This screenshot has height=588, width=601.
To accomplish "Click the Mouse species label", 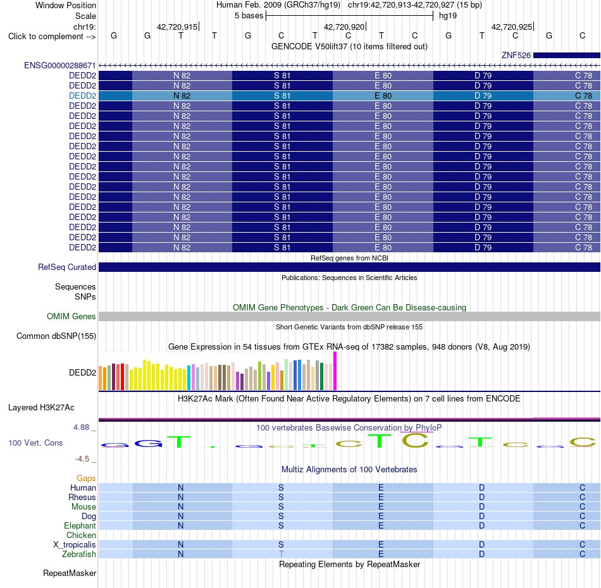I will (x=84, y=507).
